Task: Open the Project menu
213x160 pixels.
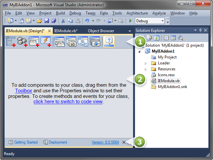Action: pos(45,13)
